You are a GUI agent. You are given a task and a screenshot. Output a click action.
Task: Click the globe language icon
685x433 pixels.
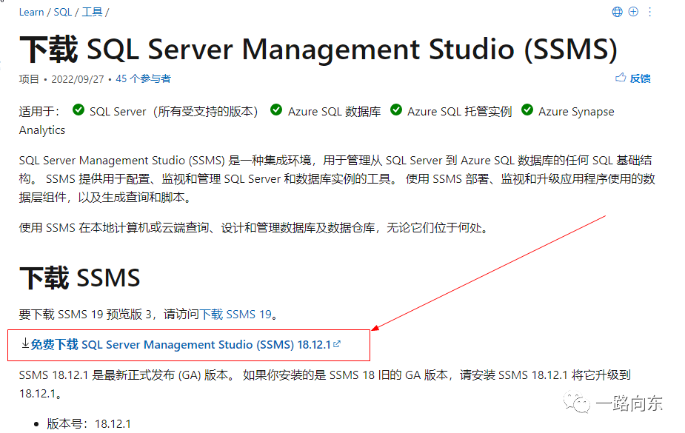click(617, 12)
